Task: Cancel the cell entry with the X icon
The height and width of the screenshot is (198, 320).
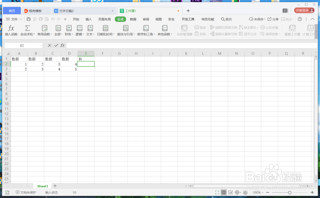Action: coord(50,45)
